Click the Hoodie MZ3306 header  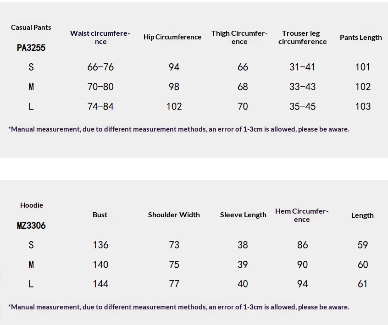(x=31, y=215)
